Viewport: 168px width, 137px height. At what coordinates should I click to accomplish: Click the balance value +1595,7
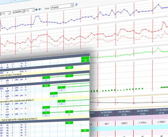click(x=161, y=122)
